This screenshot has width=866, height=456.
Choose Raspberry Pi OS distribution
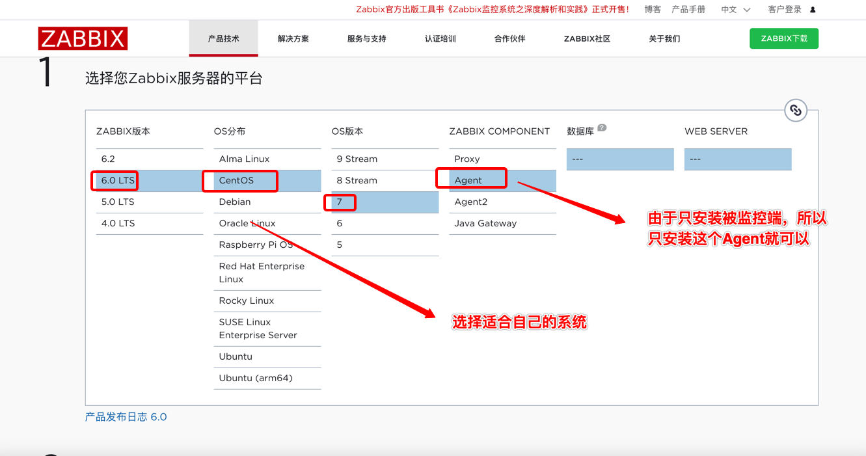tap(267, 245)
